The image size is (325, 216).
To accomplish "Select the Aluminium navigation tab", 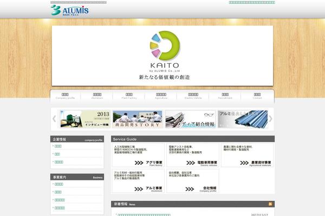I will 97,96.
